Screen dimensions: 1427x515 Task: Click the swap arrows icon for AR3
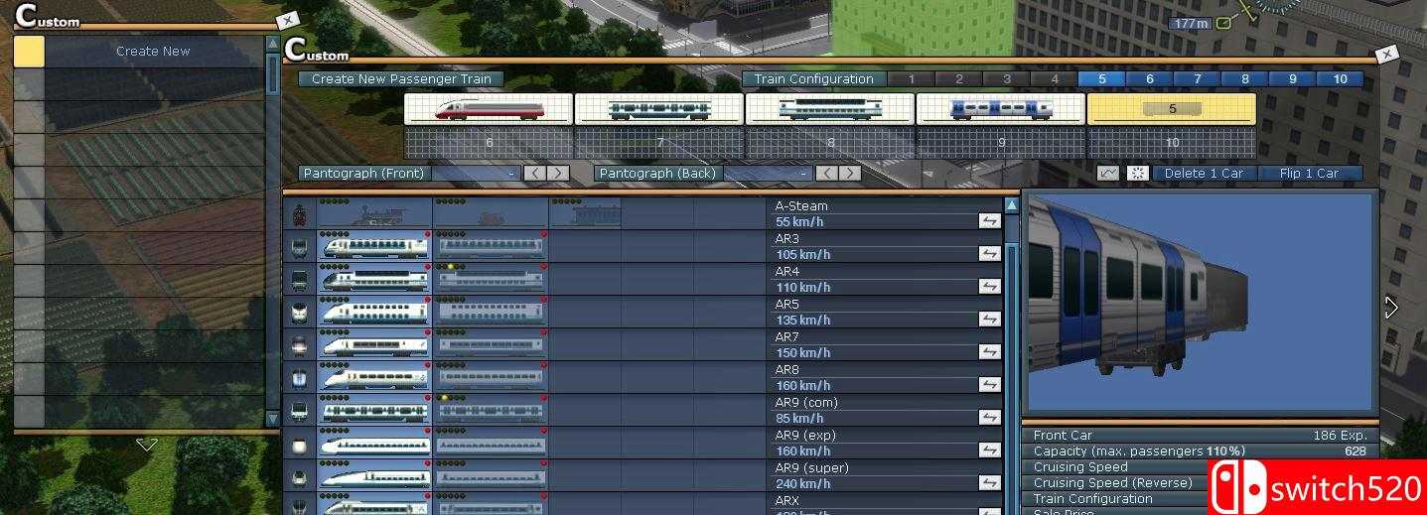989,254
